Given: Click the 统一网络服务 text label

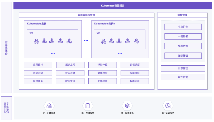Looking at the screenshot, I should click(x=127, y=113).
